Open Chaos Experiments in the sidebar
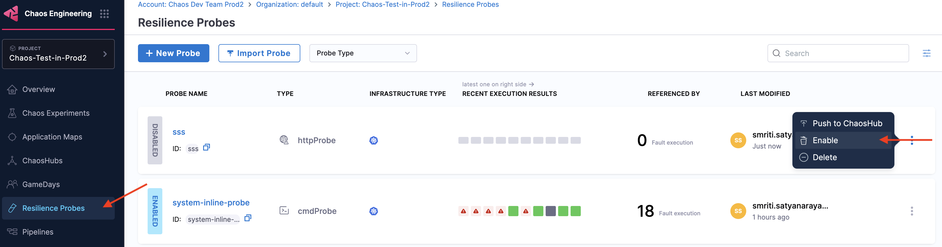The height and width of the screenshot is (247, 942). [x=56, y=113]
